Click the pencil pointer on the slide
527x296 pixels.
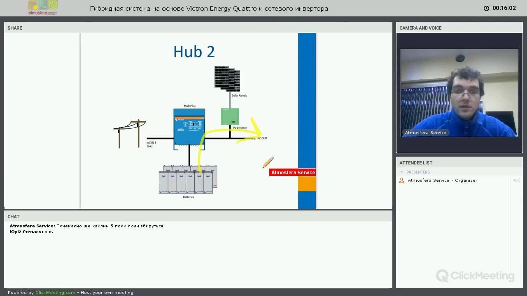(268, 162)
